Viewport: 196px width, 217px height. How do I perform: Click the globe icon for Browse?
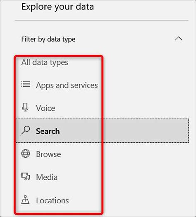[x=26, y=154]
